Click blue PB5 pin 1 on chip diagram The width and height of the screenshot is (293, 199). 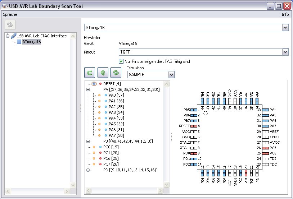[194, 110]
